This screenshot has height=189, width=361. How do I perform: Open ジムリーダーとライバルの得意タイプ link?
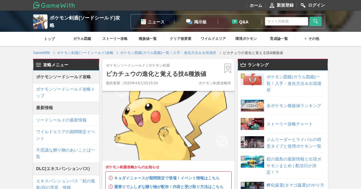point(294,143)
